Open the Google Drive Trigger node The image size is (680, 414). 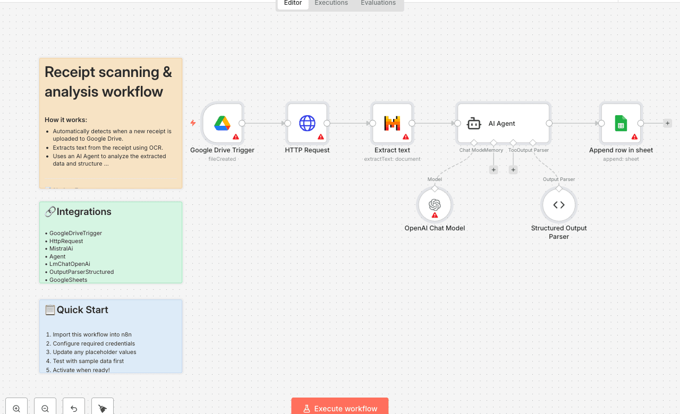click(223, 123)
